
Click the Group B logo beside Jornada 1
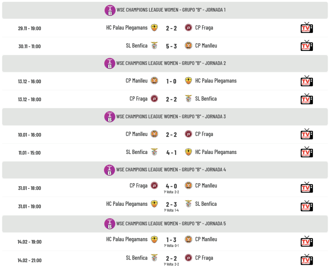tap(110, 10)
